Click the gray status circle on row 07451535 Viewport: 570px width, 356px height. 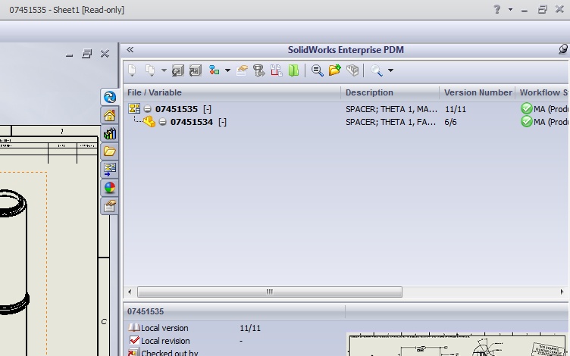click(147, 108)
